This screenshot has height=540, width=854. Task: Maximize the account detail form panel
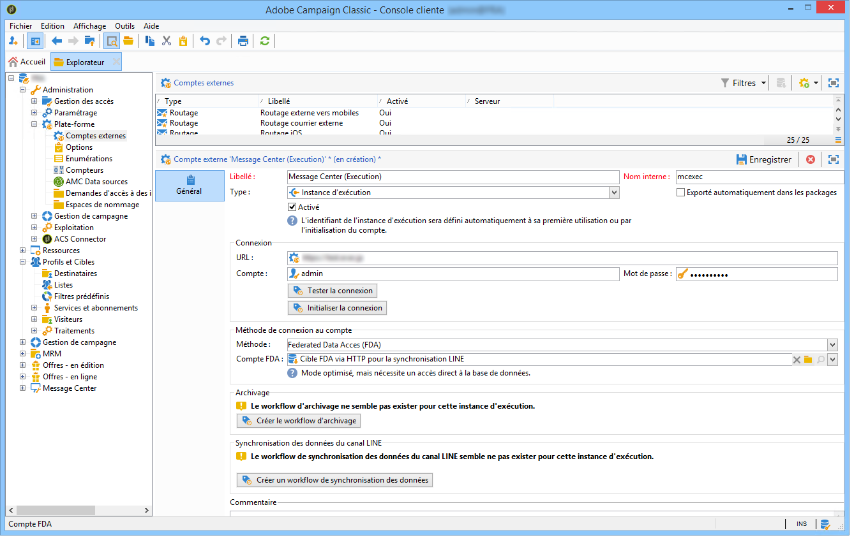(833, 159)
